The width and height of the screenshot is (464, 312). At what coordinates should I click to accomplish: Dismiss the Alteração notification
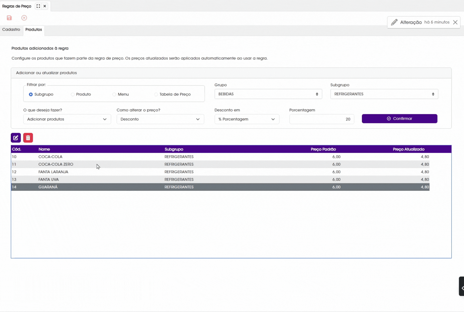(x=455, y=22)
